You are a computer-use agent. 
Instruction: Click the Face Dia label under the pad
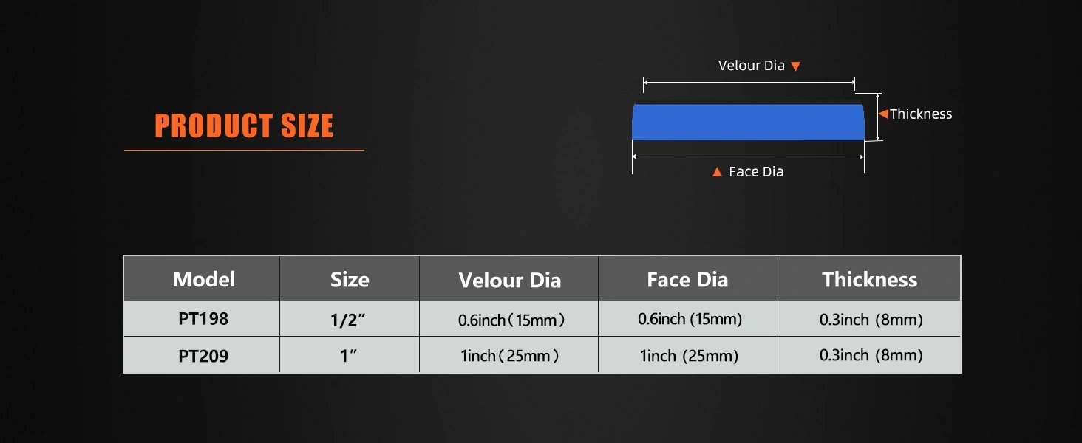pos(756,172)
